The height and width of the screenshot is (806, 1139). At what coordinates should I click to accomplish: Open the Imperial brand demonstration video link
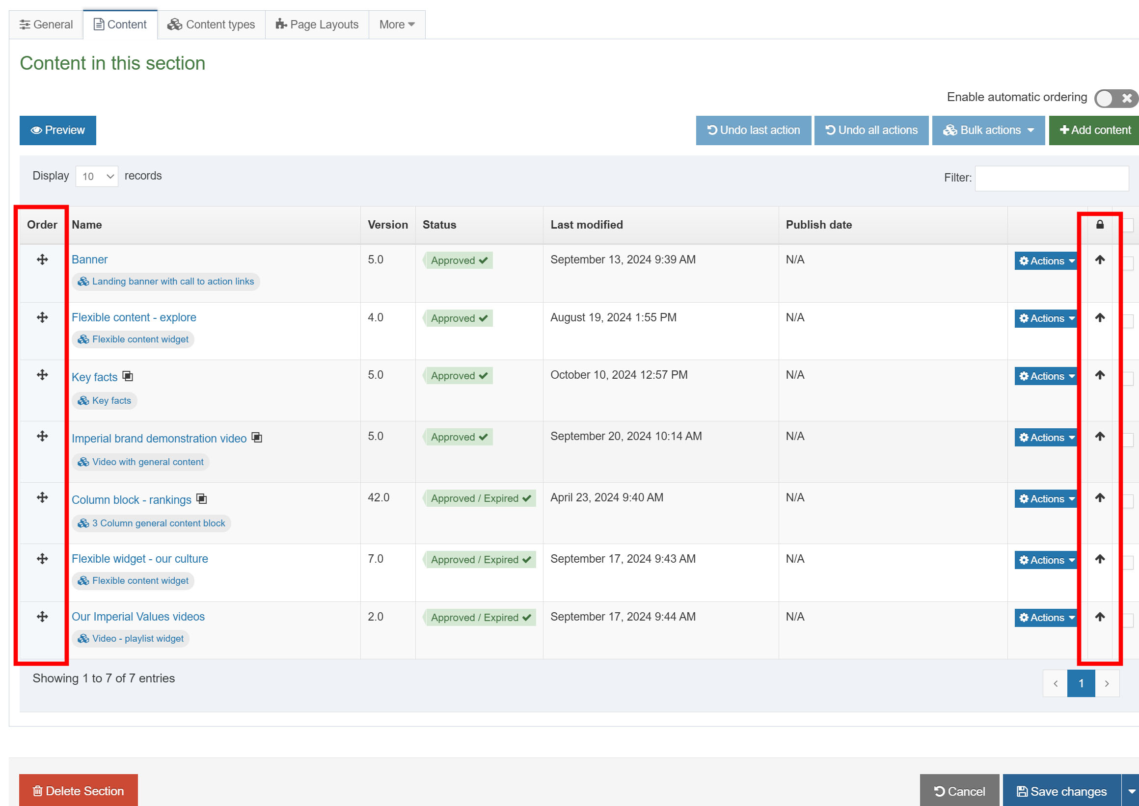click(x=159, y=439)
